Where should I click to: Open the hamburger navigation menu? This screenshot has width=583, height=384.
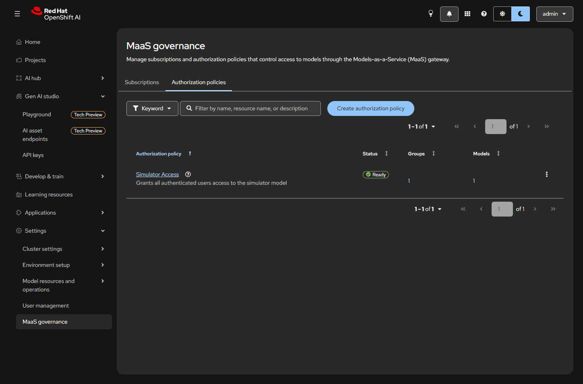(17, 14)
